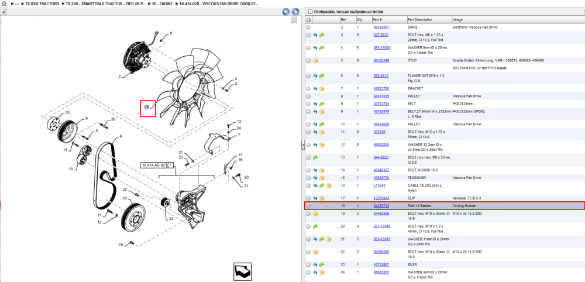Screen dimensions: 585x282
Task: Click box icon for part 86625263
Action: (322, 272)
